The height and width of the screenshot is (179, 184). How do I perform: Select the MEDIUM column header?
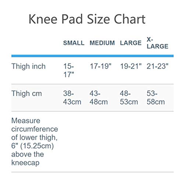(102, 43)
